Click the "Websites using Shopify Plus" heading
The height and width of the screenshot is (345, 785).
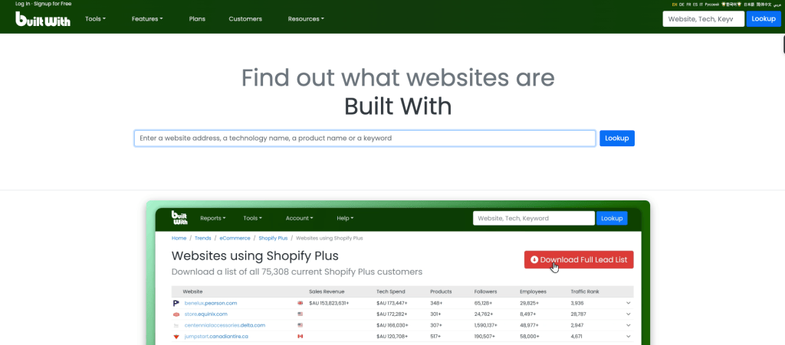[255, 255]
